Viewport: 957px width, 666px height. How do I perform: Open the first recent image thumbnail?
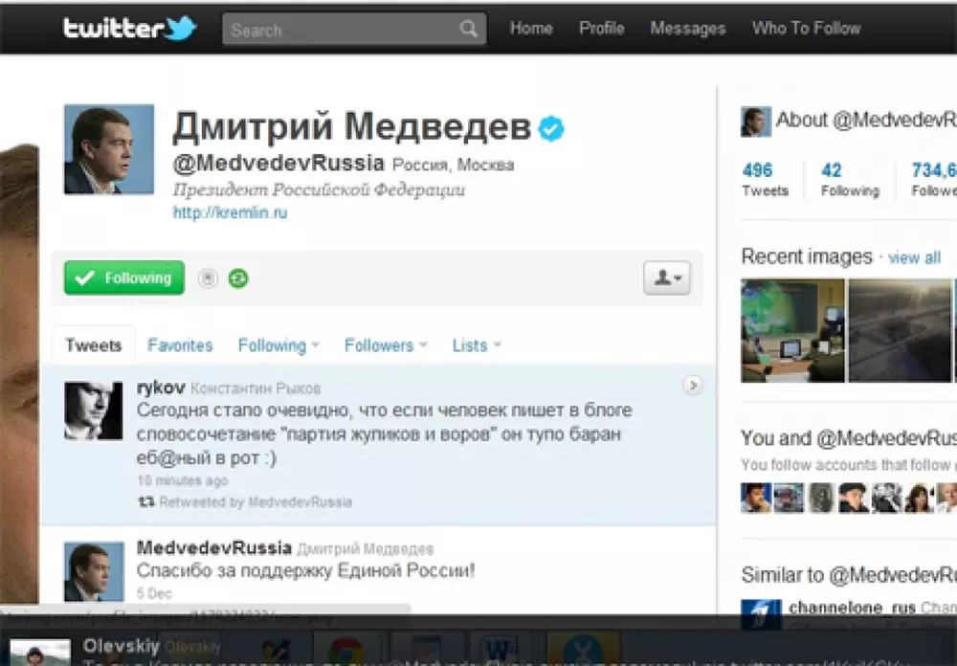[x=792, y=330]
